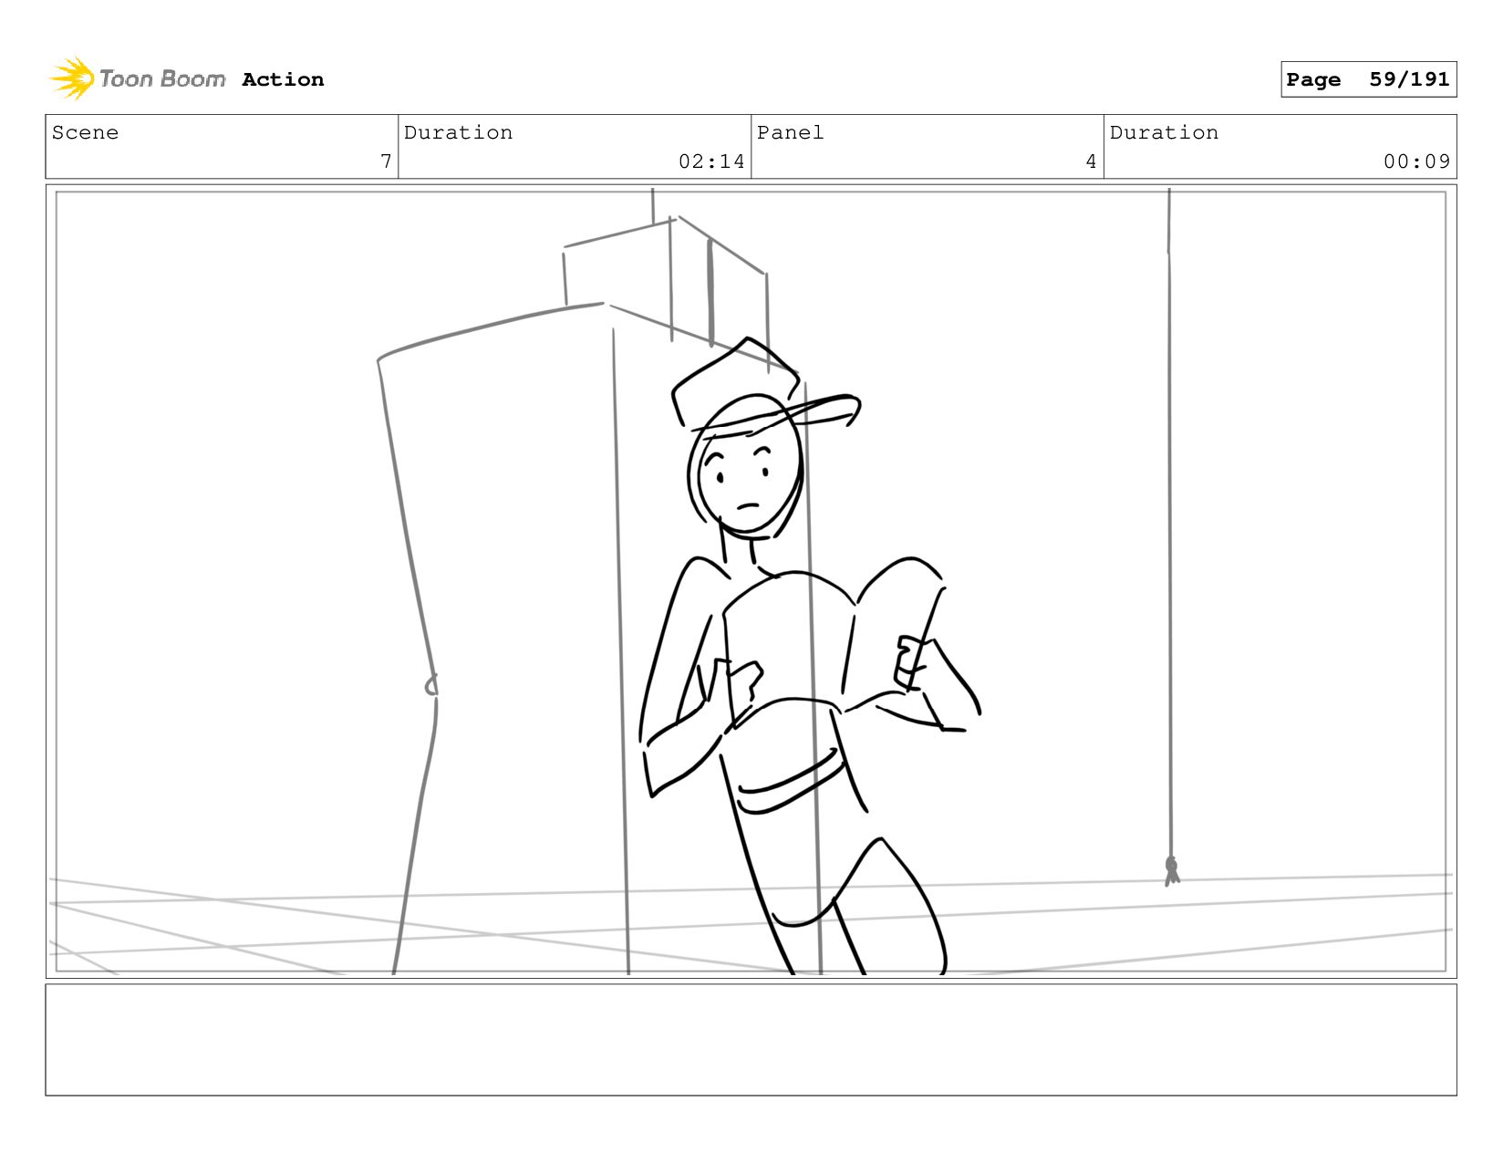Viewport: 1503px width, 1164px height.
Task: Select the scene number value "7"
Action: pos(386,161)
